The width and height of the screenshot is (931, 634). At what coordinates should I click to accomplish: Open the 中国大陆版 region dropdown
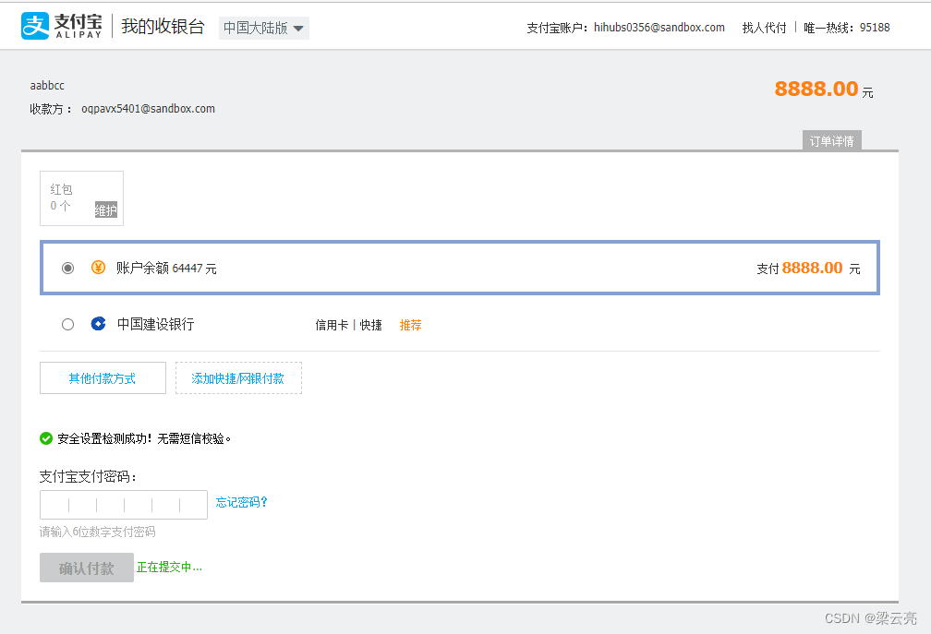[x=263, y=28]
